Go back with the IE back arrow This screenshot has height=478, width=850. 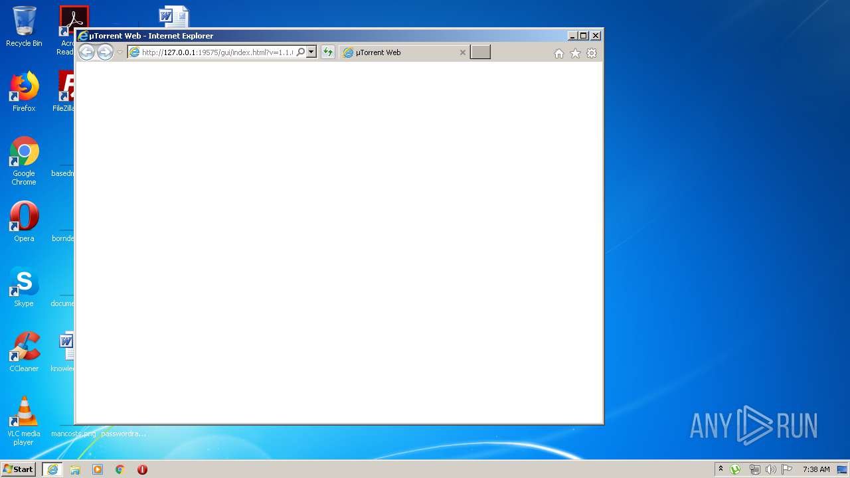(86, 52)
